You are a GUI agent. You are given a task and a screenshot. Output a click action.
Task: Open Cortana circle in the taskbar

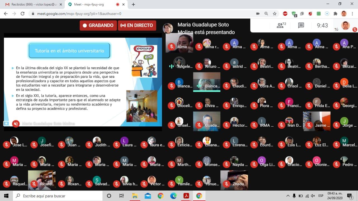point(109,196)
